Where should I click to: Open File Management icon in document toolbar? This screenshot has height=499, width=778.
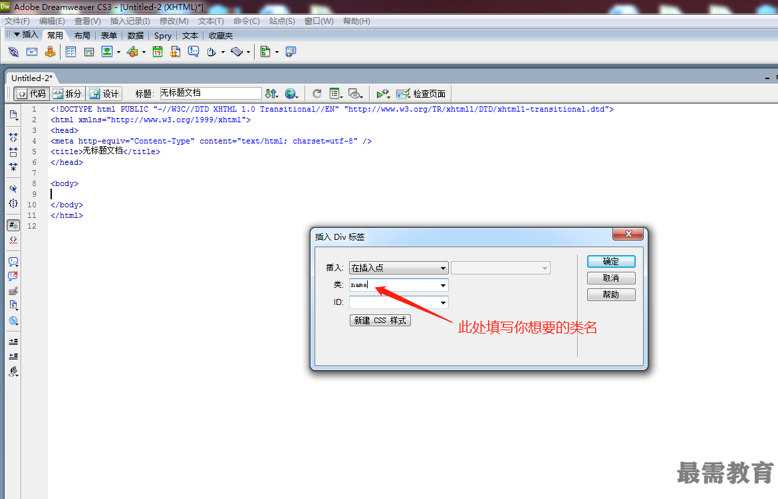[271, 93]
